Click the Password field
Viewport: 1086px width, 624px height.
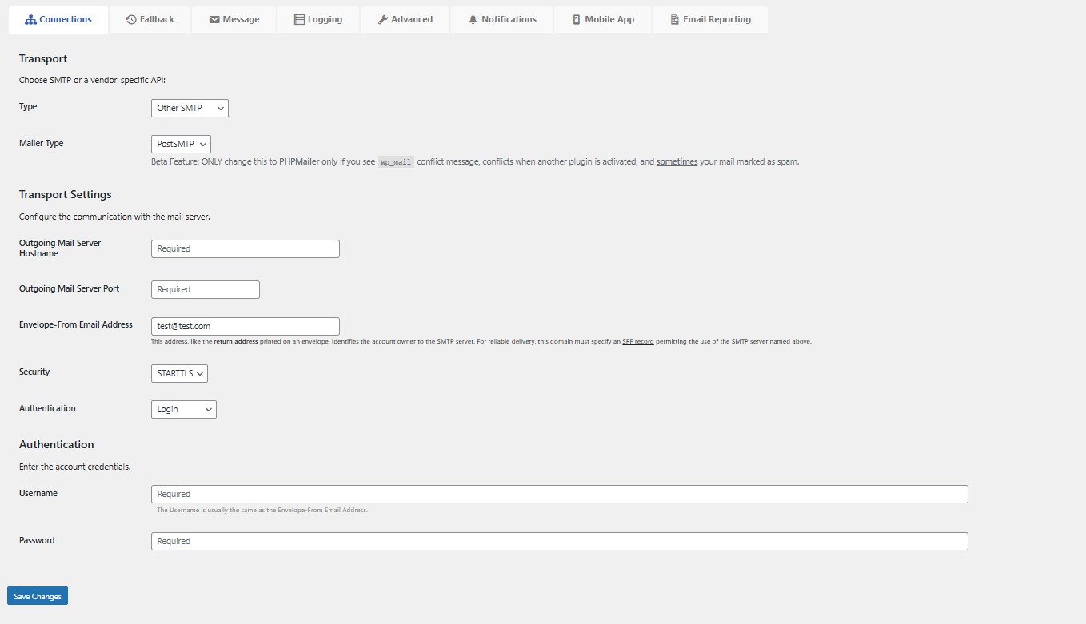tap(559, 541)
